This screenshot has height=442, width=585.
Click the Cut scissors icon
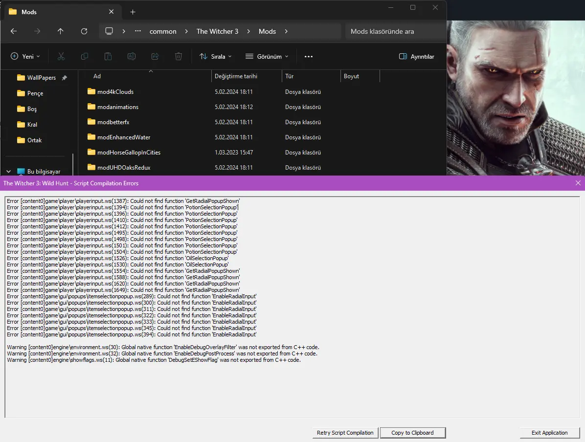tap(61, 56)
